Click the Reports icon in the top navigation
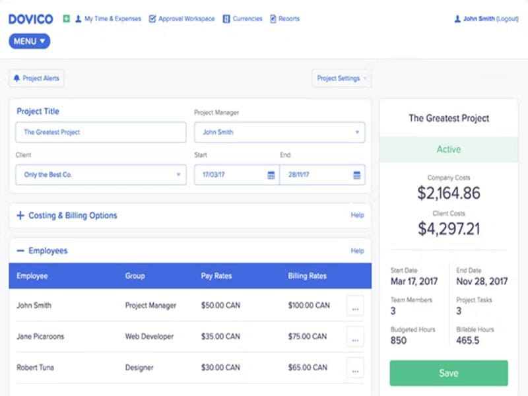The width and height of the screenshot is (528, 396). click(x=274, y=18)
